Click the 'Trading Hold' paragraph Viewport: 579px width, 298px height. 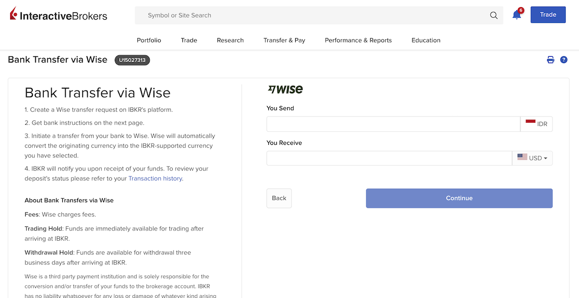coord(114,233)
